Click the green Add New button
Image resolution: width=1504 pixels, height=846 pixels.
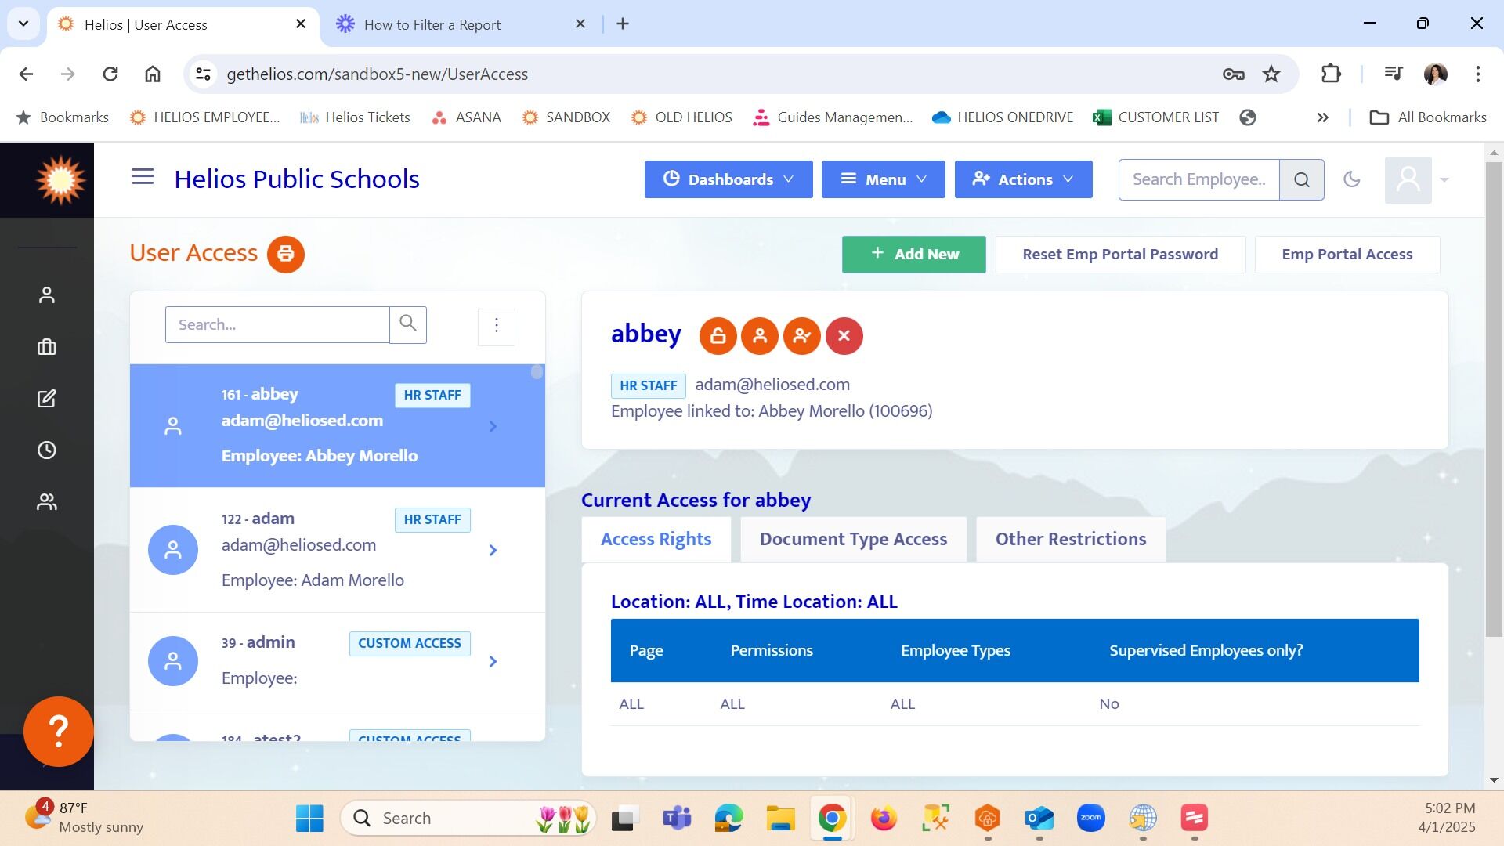coord(913,254)
